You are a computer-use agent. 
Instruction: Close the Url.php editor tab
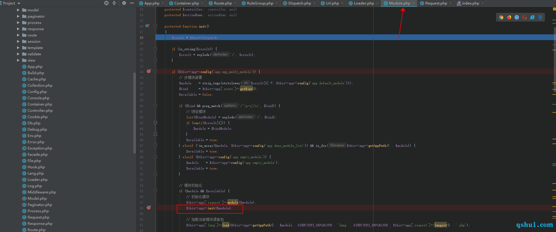(342, 3)
